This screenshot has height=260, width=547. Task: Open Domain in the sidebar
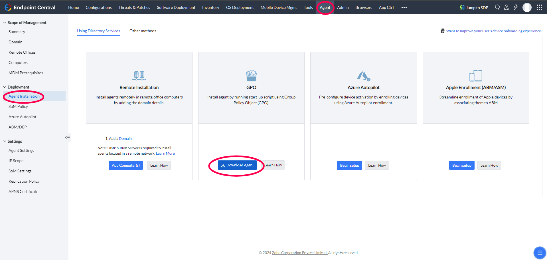(15, 42)
